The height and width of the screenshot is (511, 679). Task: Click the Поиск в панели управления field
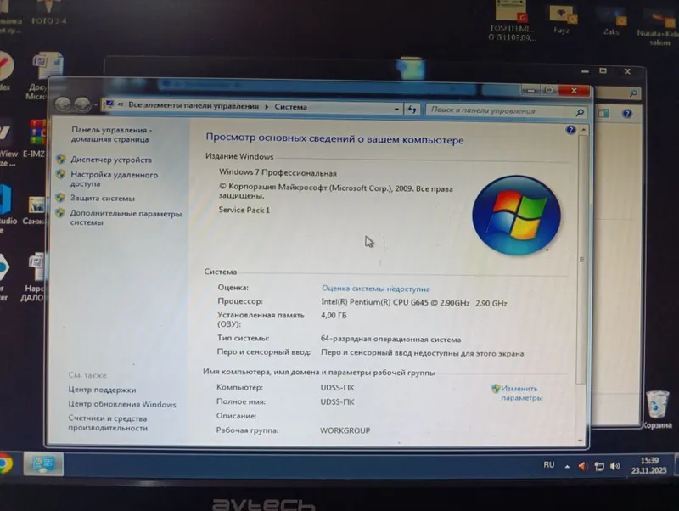coord(506,111)
